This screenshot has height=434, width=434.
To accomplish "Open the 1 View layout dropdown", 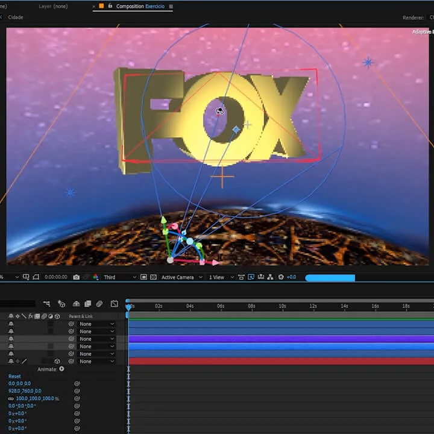I will point(221,277).
